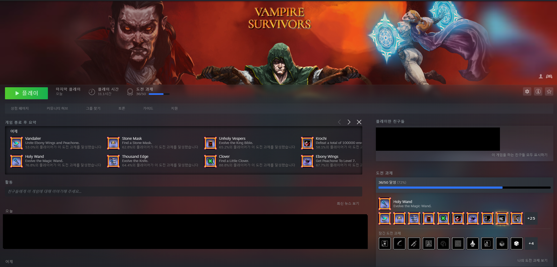Open 최신 뉴스 보기 link
Screen dimensions: 557x267
click(348, 204)
